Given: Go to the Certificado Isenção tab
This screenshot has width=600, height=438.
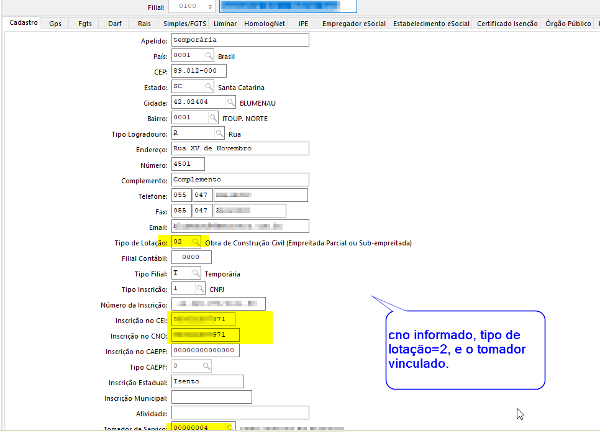Looking at the screenshot, I should pos(507,24).
